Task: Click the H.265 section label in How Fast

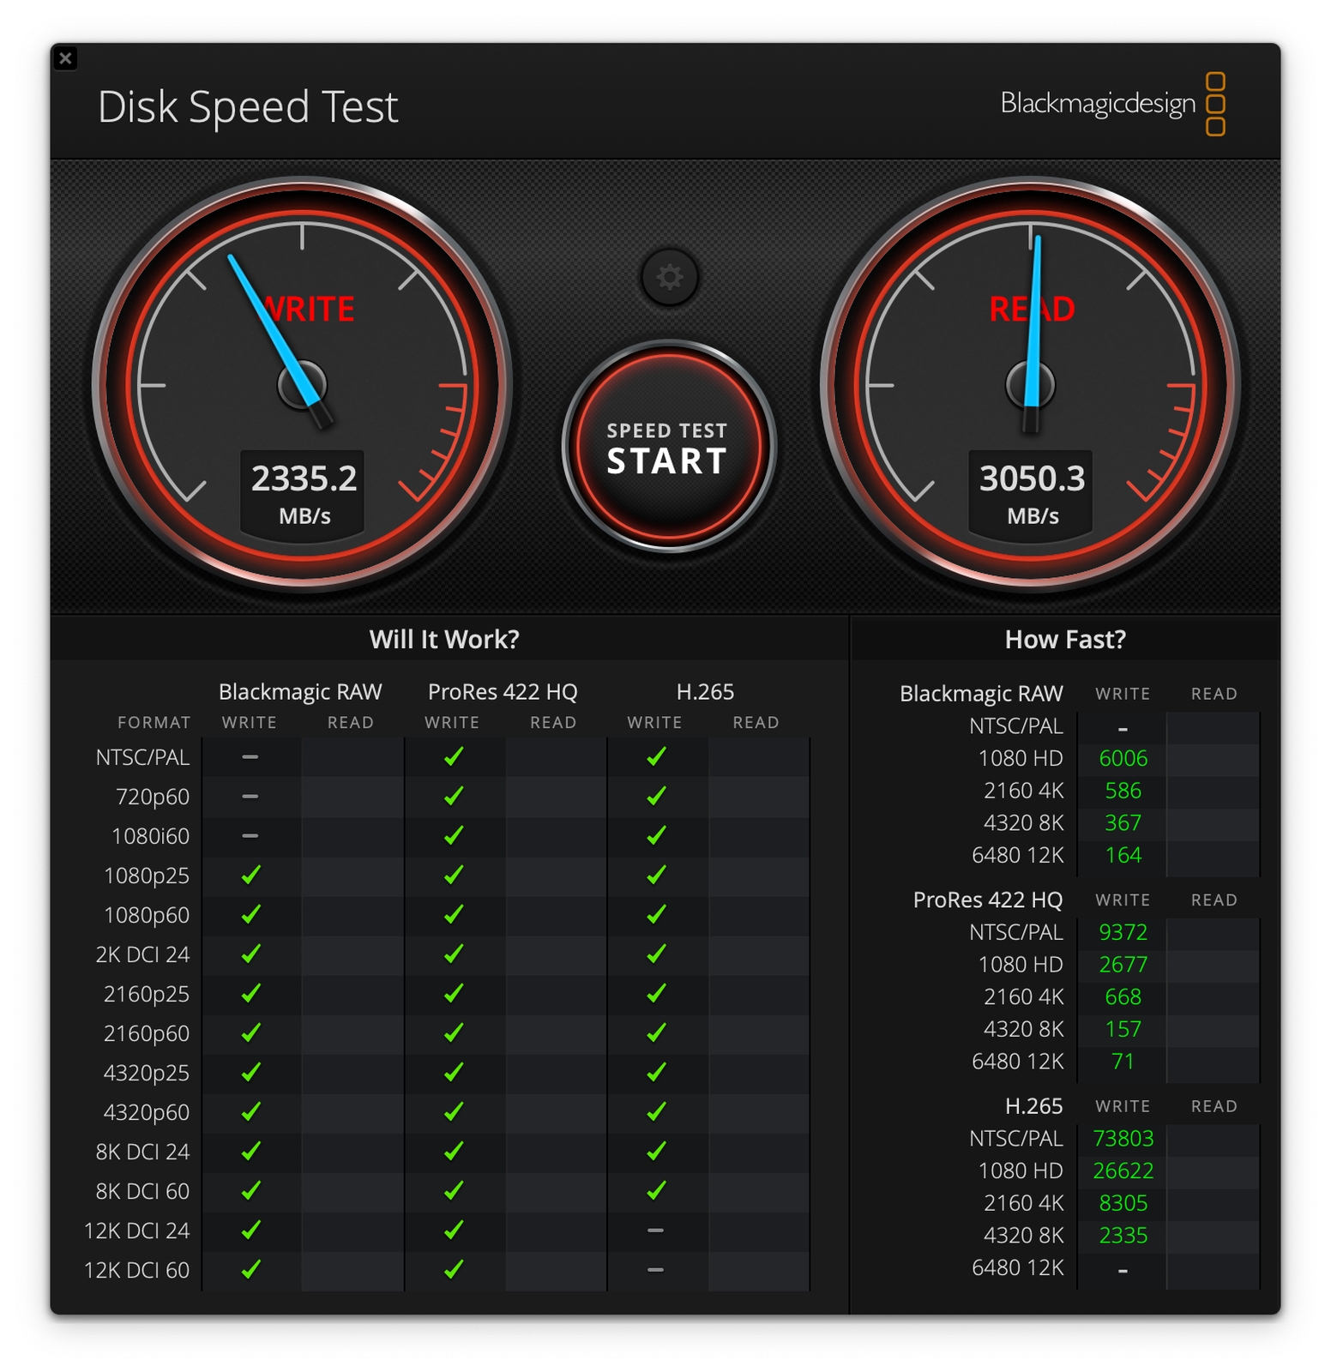Action: (x=1033, y=1106)
